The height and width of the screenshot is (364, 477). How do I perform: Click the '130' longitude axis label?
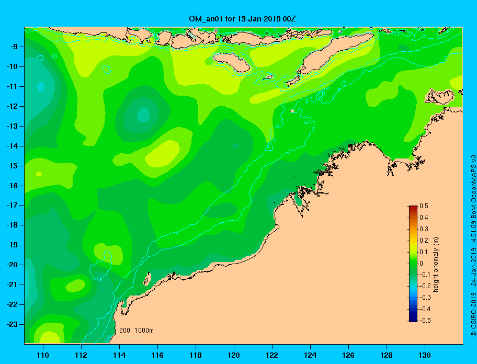click(425, 355)
